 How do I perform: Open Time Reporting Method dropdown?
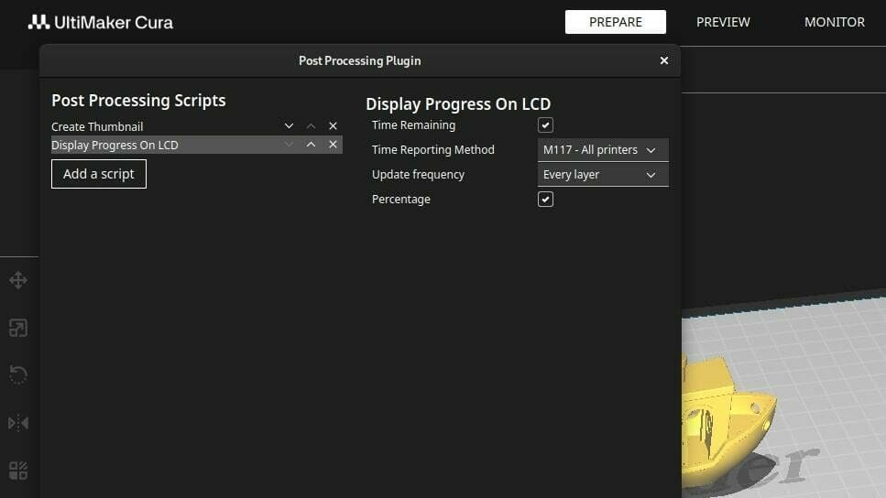click(603, 149)
